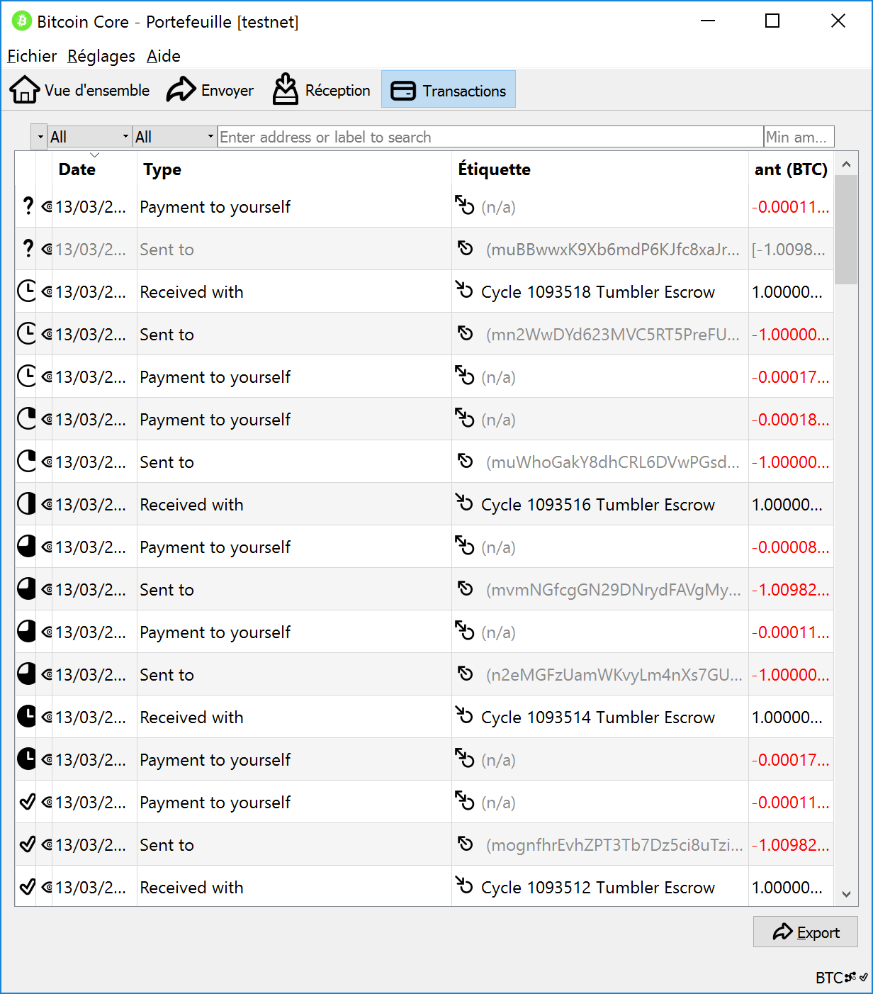This screenshot has width=873, height=994.
Task: Click the sent icon beside muBBwwxK9 address
Action: [465, 248]
